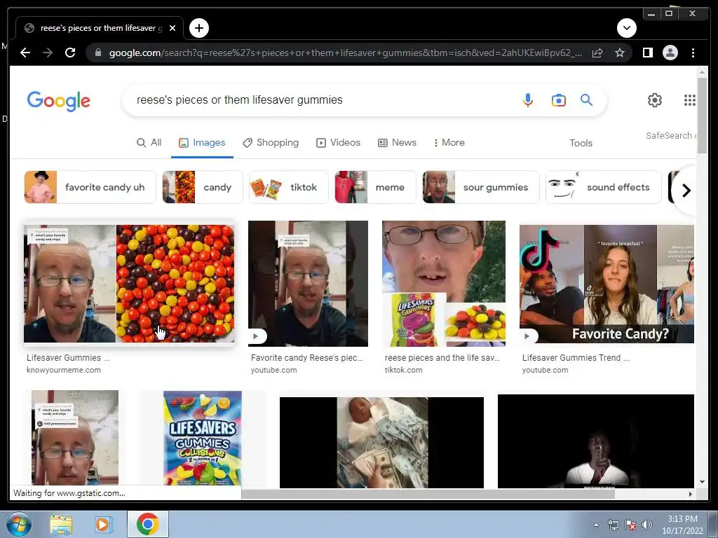Viewport: 718px width, 538px height.
Task: Click the vertical scrollbar up arrow
Action: 702,72
